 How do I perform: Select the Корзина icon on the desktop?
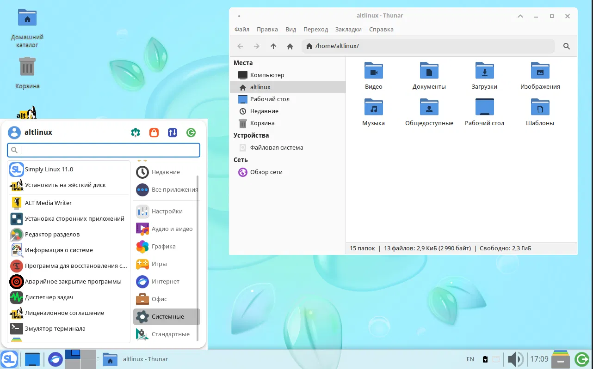(x=27, y=73)
